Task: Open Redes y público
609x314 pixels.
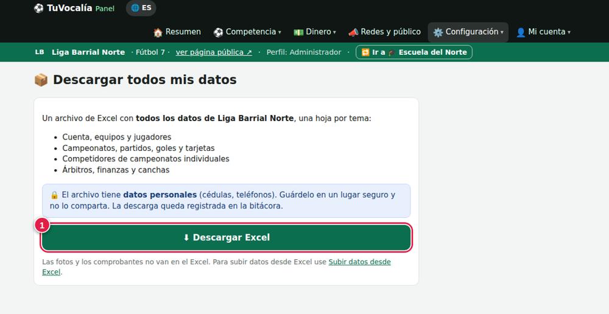Action: [384, 32]
